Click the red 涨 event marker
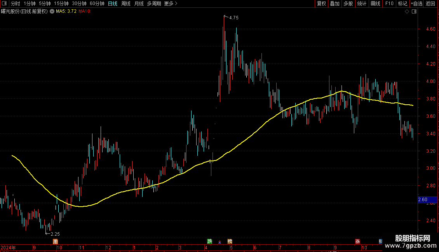The height and width of the screenshot is (252, 439). 357,242
